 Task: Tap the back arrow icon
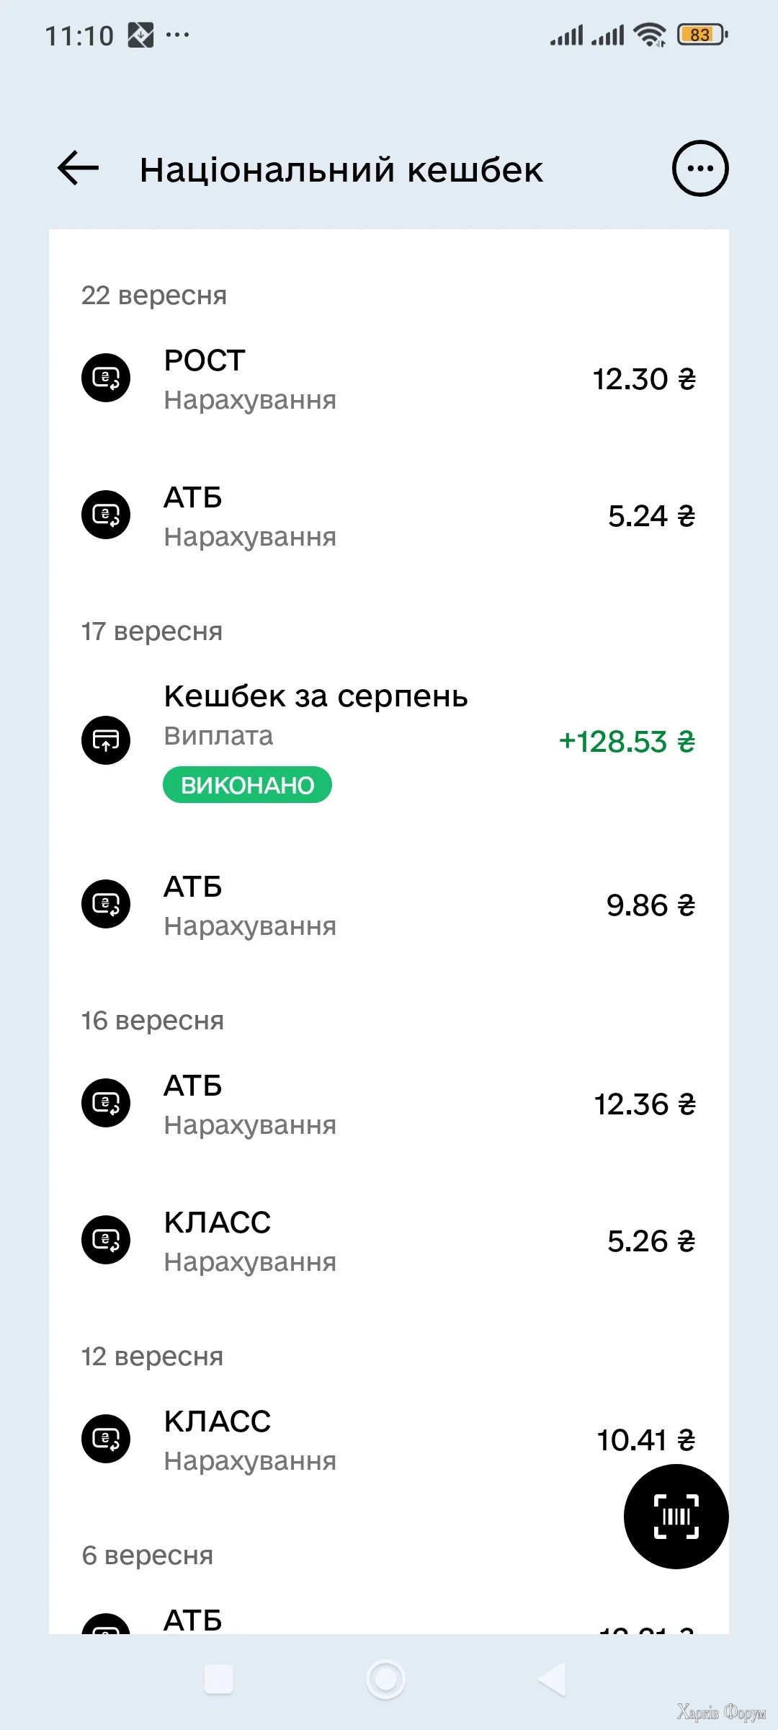78,169
